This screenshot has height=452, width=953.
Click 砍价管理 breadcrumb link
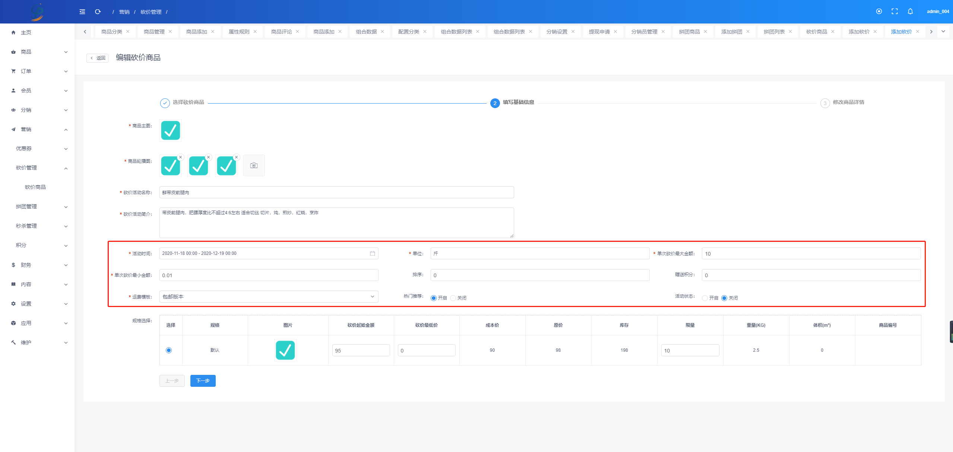click(151, 12)
